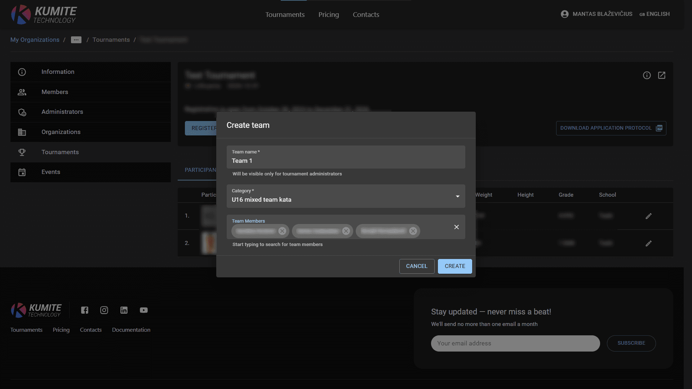Click the Members sidebar icon

[x=22, y=92]
